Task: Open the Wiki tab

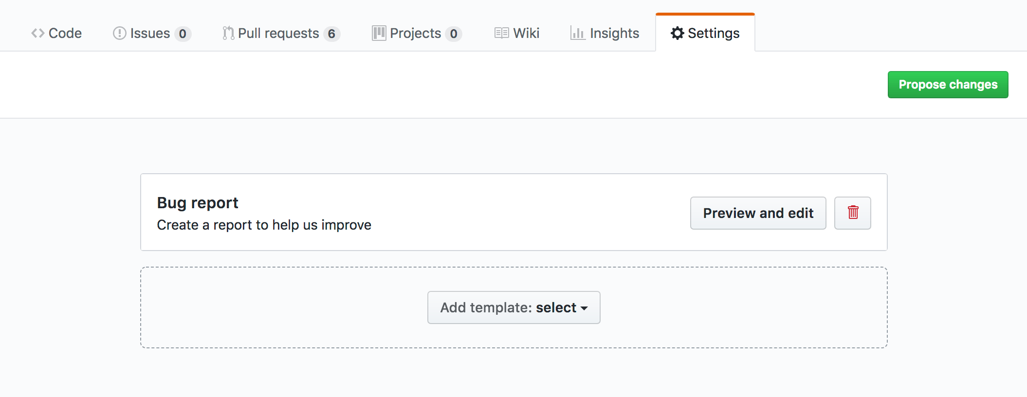Action: point(526,33)
